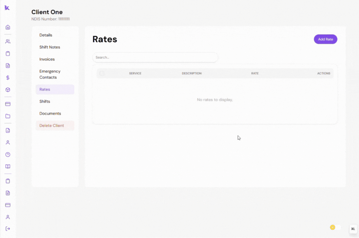Open the Shift Notes section

point(55,47)
